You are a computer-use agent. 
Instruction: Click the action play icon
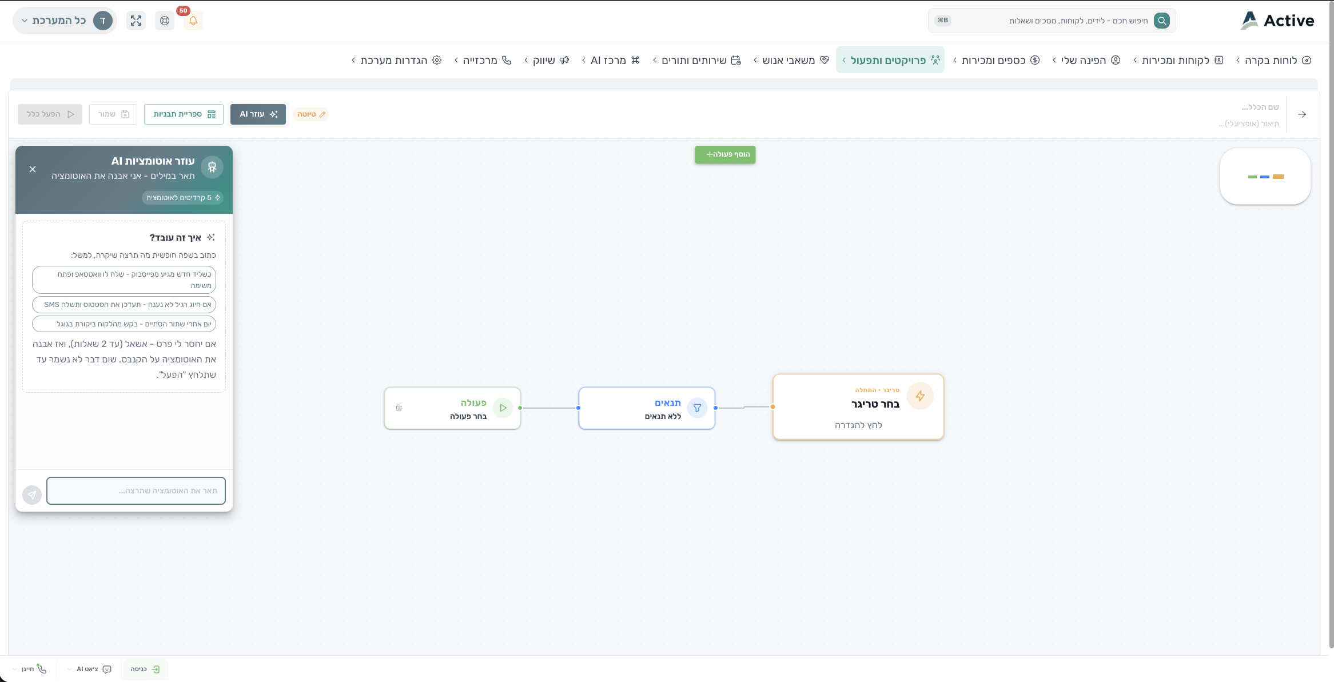(503, 408)
